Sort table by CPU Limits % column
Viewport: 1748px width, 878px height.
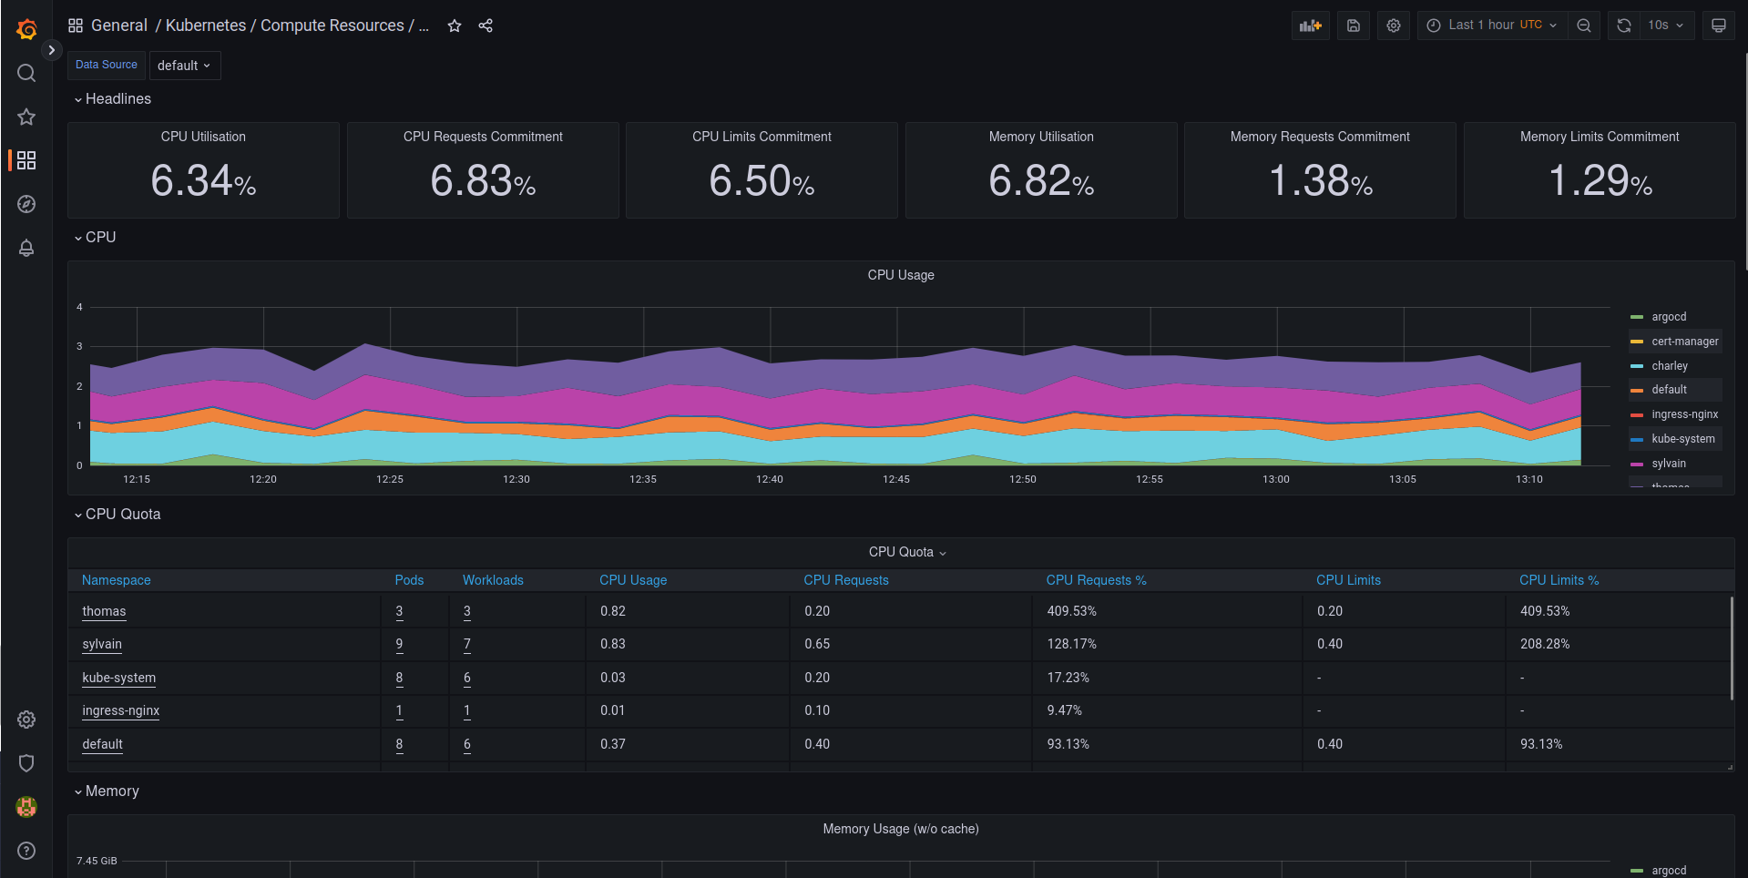[x=1559, y=580]
